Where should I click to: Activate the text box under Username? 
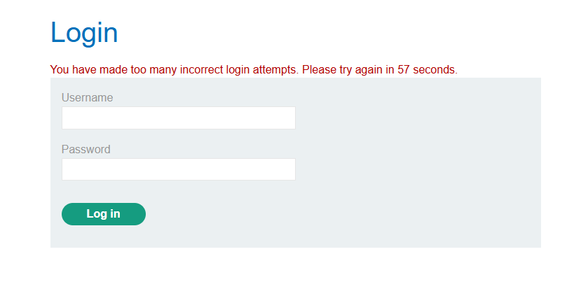tap(178, 118)
